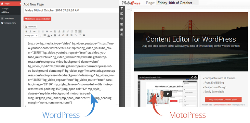The image size is (250, 123).
Task: Select the Content Editor for WordPress heading
Action: (x=191, y=39)
